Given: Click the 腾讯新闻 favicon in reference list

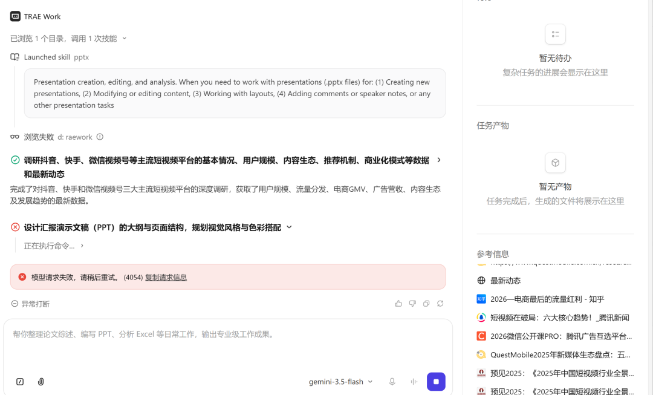Looking at the screenshot, I should click(481, 318).
